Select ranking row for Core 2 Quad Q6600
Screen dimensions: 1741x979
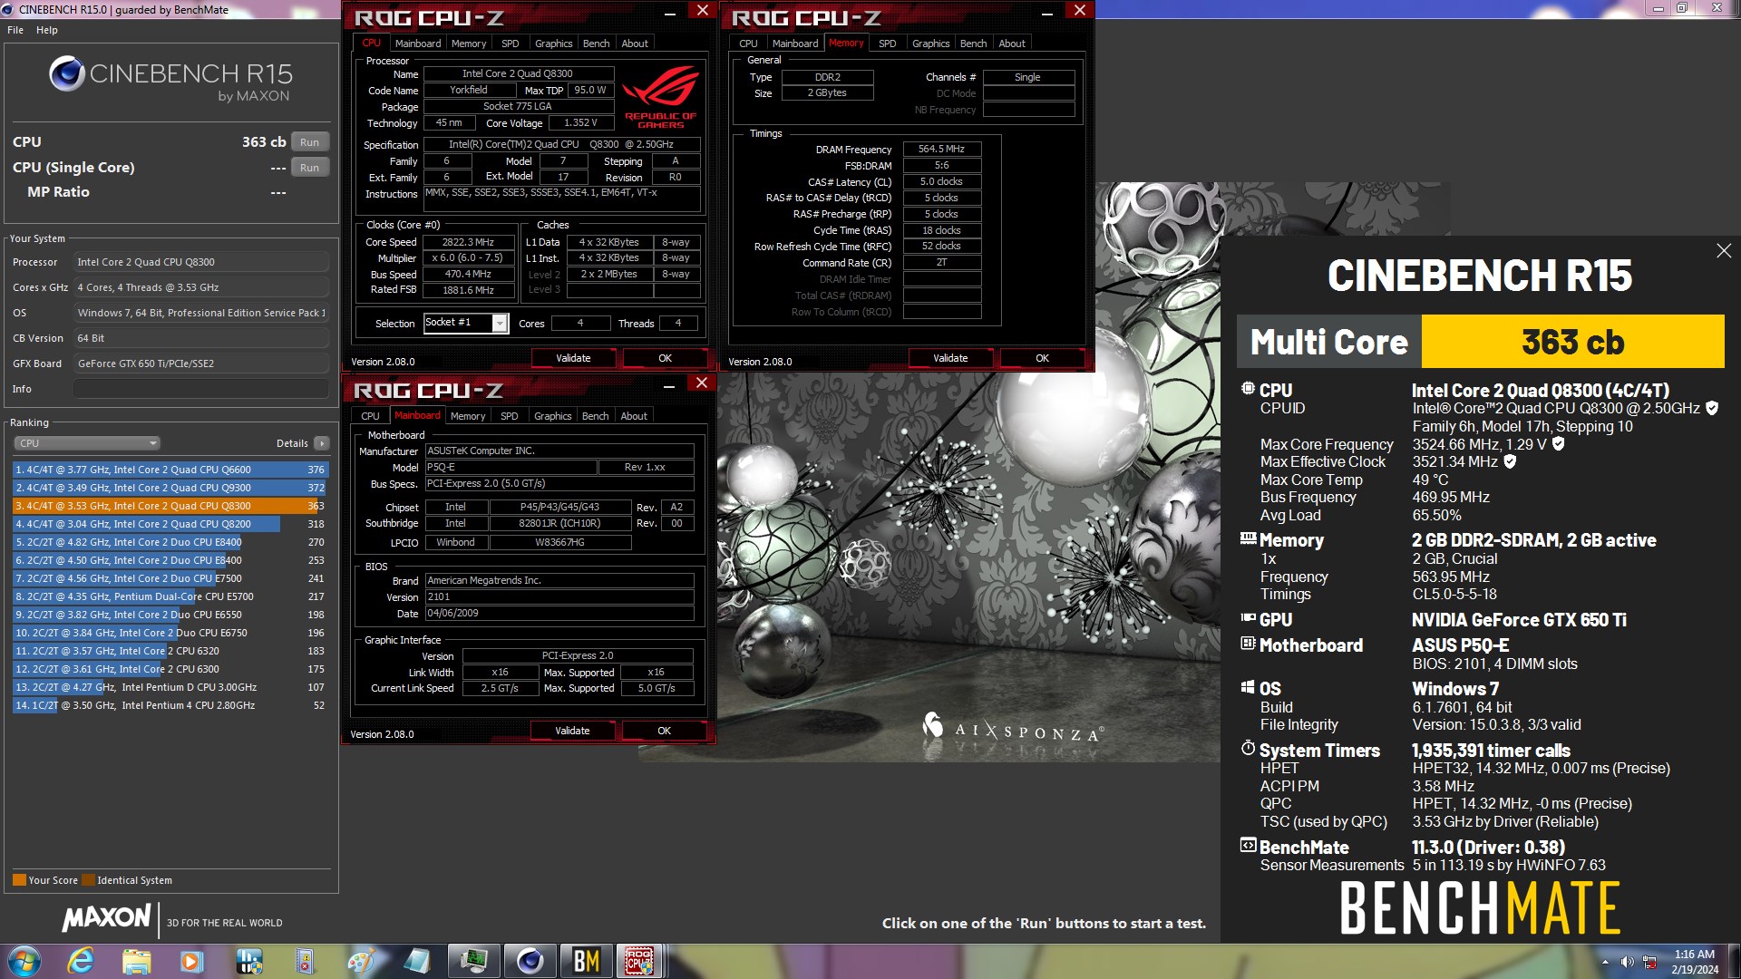tap(170, 470)
